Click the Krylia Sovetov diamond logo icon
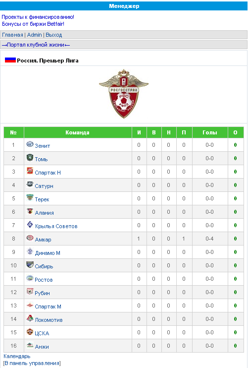The height and width of the screenshot is (368, 248). click(x=30, y=225)
